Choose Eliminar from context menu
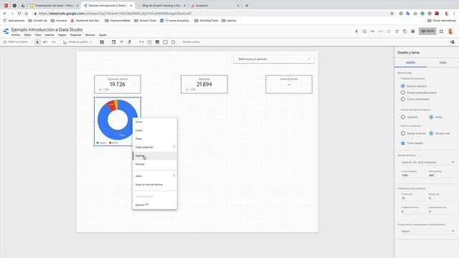The width and height of the screenshot is (459, 258). (155, 164)
